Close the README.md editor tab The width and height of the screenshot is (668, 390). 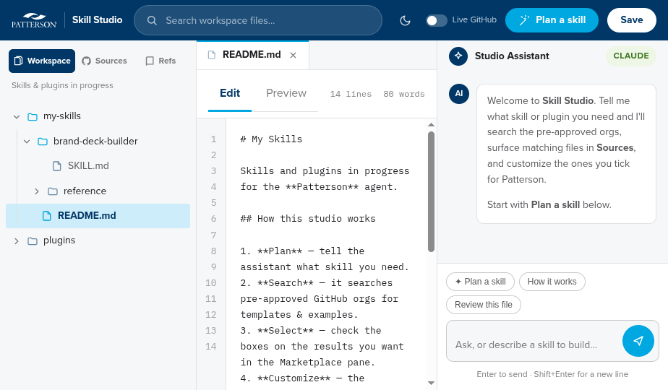pyautogui.click(x=293, y=56)
